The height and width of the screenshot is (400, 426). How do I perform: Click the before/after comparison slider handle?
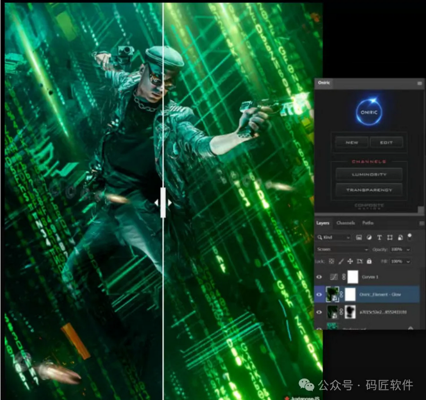coord(163,202)
